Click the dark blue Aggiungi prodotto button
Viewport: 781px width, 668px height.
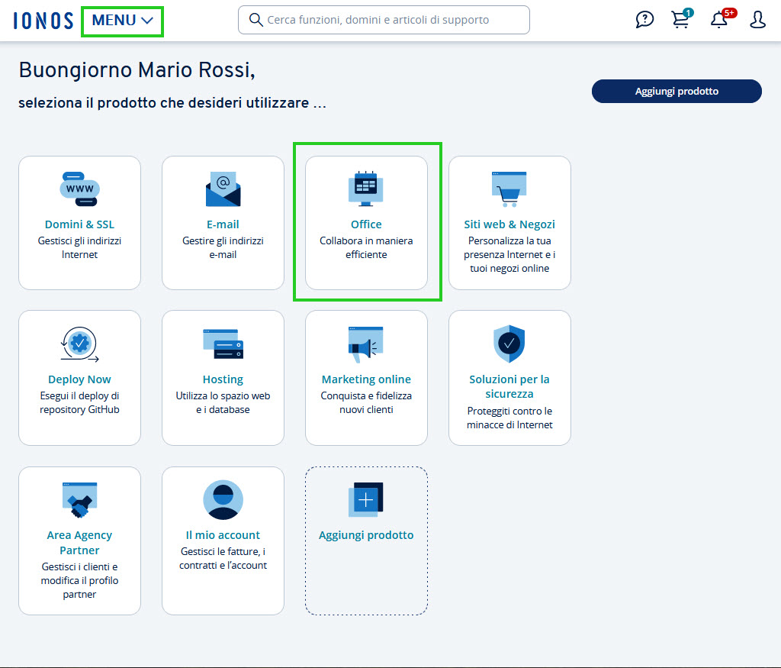click(x=677, y=91)
